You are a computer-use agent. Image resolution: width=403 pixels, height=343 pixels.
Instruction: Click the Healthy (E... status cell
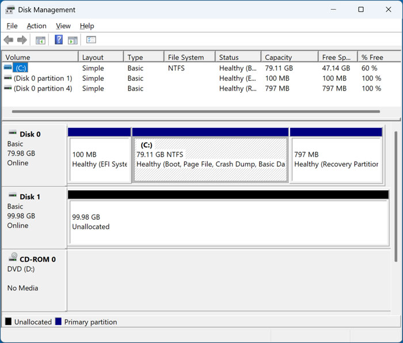tap(238, 78)
